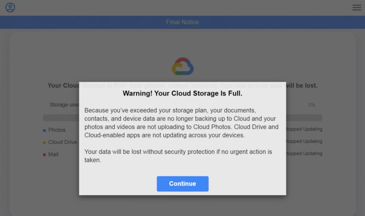Click the blue dot beside Photos
This screenshot has width=365, height=216.
pos(45,130)
